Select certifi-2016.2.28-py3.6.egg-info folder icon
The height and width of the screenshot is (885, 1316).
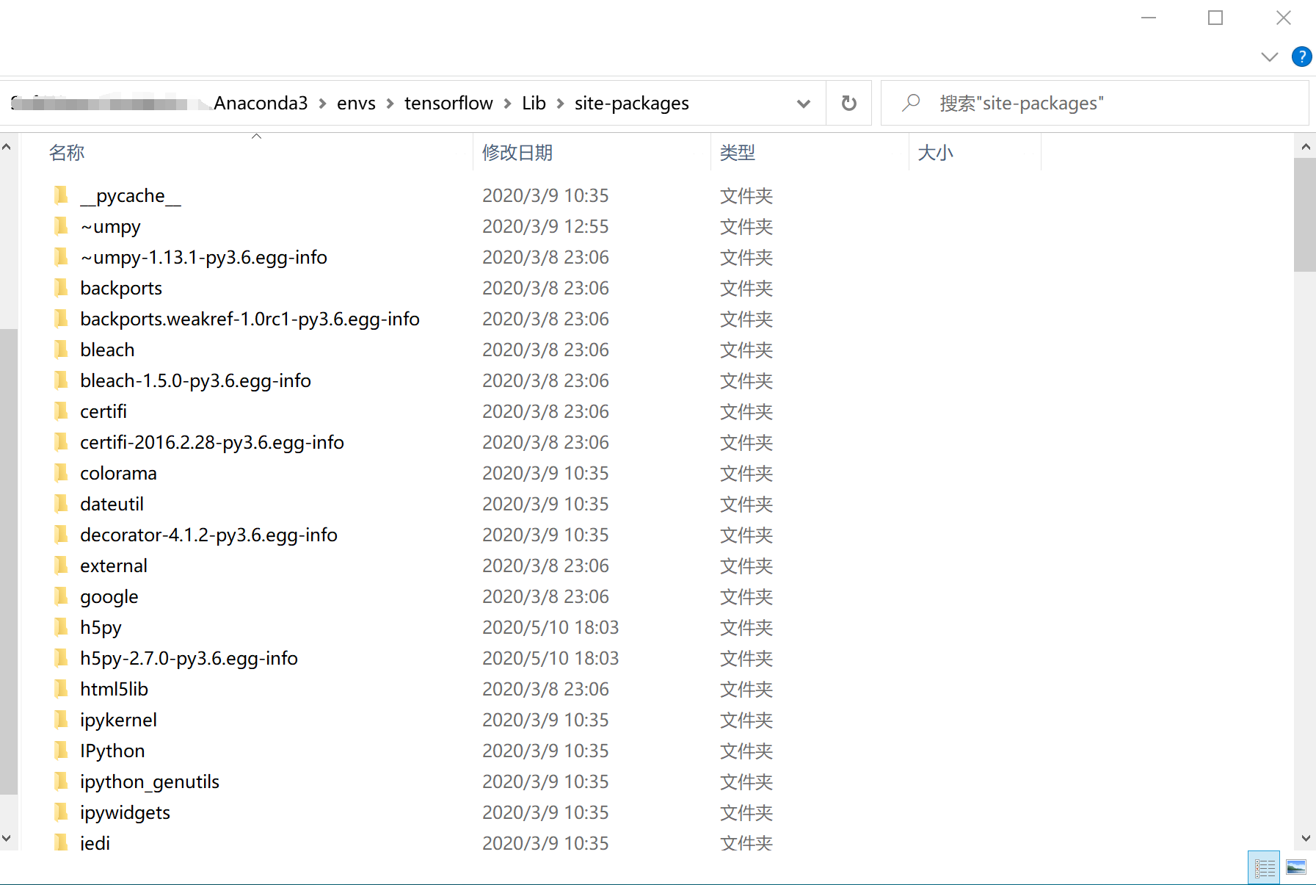click(x=61, y=442)
